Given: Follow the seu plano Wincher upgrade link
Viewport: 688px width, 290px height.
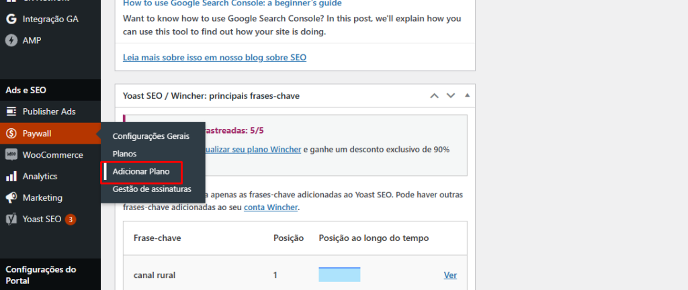Looking at the screenshot, I should click(x=253, y=150).
